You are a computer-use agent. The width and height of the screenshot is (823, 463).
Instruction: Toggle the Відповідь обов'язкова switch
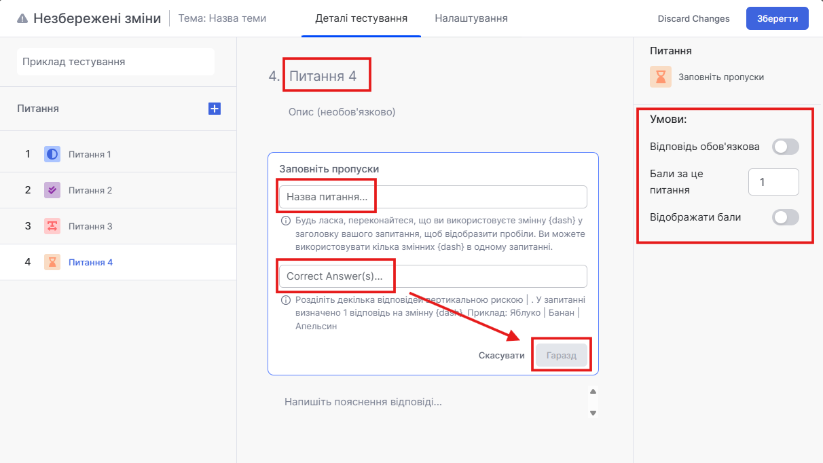tap(785, 147)
